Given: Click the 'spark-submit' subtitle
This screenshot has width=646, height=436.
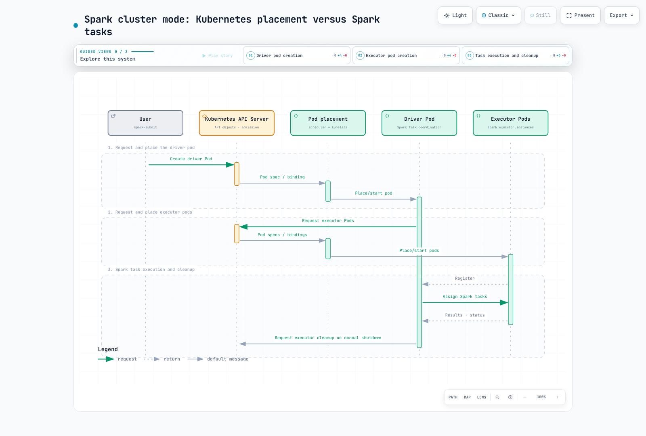Looking at the screenshot, I should 145,128.
